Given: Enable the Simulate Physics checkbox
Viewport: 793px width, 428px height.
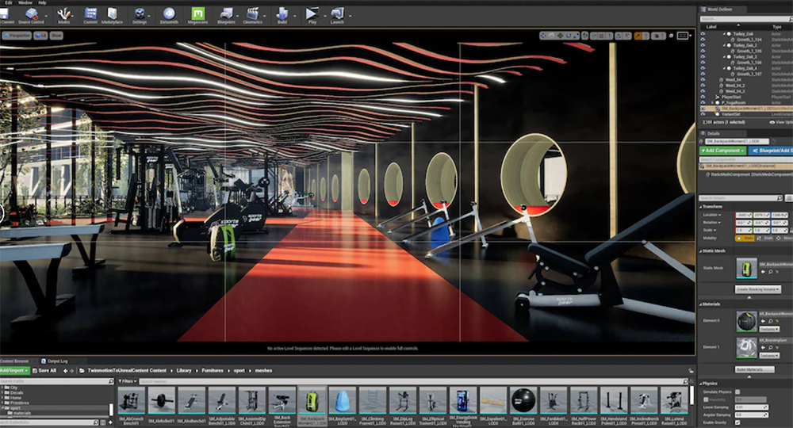Looking at the screenshot, I should click(737, 392).
